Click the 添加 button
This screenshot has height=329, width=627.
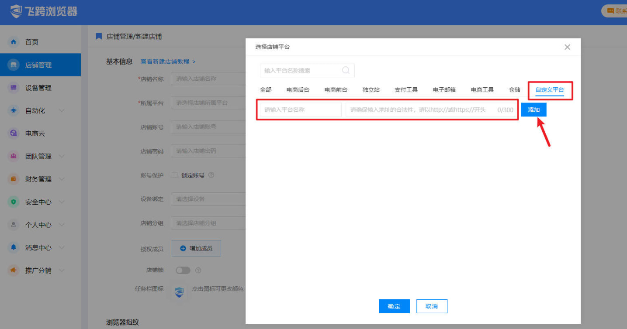click(534, 110)
